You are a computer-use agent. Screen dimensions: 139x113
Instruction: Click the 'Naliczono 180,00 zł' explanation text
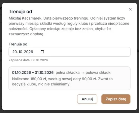62,81
